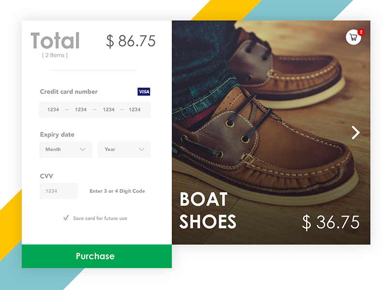The height and width of the screenshot is (290, 387).
Task: Click the next-product arrow on the photo
Action: [356, 132]
